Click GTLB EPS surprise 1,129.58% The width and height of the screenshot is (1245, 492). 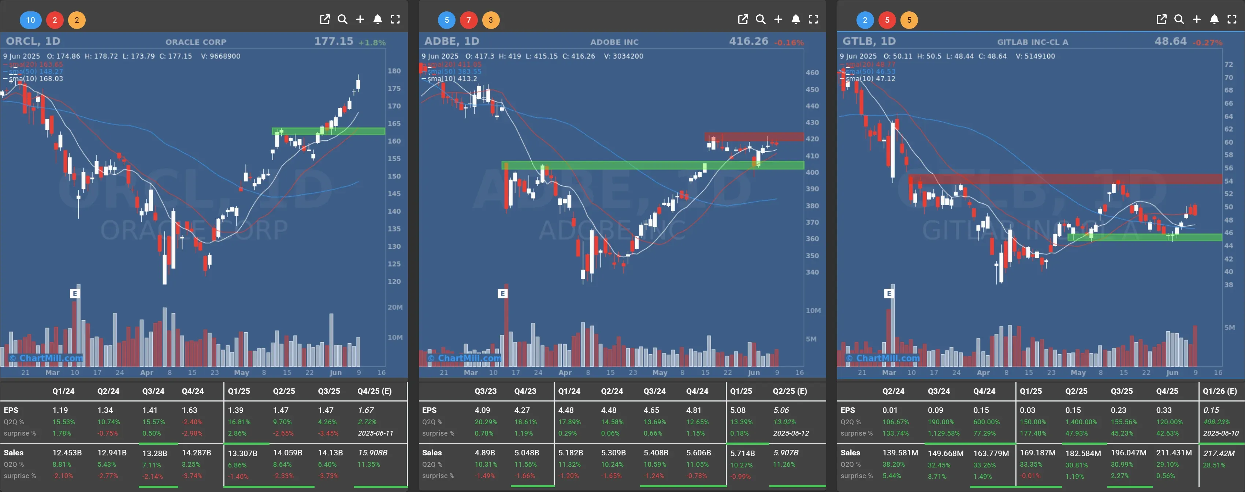tap(943, 433)
